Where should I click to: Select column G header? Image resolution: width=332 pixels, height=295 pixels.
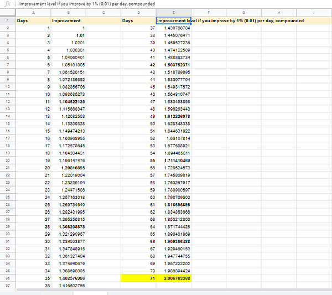[x=243, y=13]
